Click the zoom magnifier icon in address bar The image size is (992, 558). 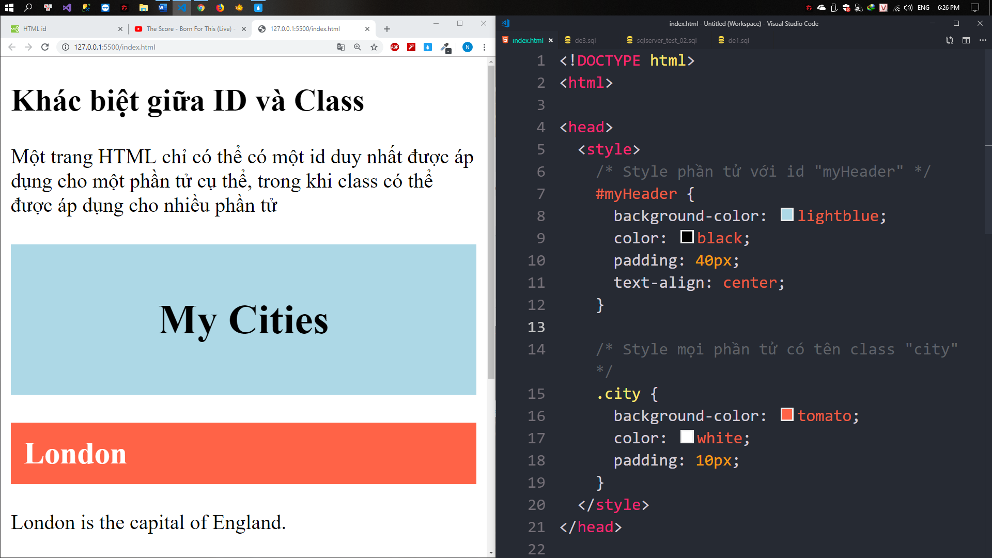[358, 47]
